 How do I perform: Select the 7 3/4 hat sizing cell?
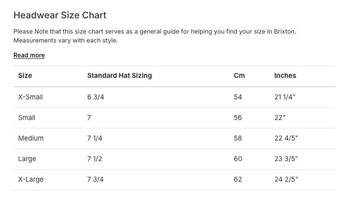point(96,179)
